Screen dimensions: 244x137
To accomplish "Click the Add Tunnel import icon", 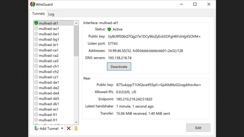I will point(37,128).
